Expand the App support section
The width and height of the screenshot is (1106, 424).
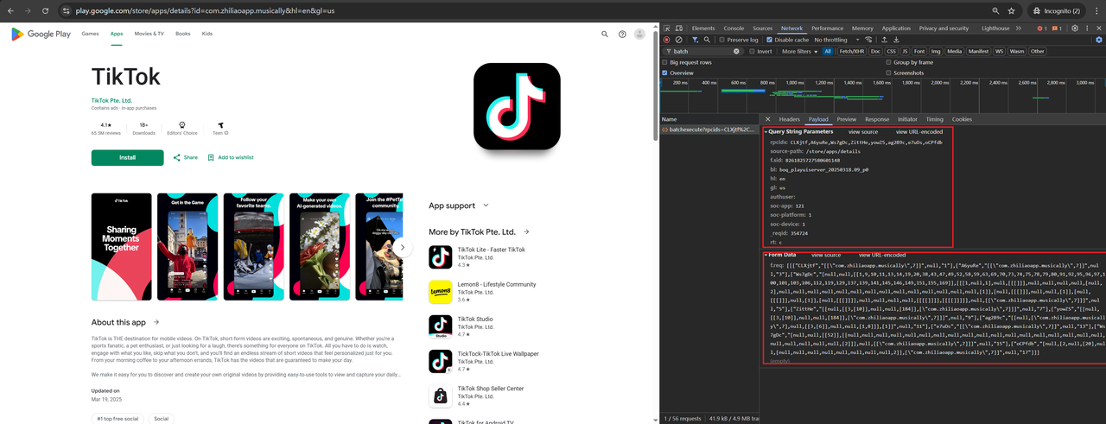tap(486, 206)
